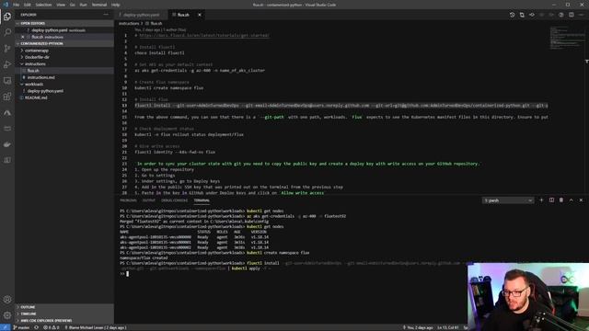This screenshot has height=331, width=589.
Task: Click the Open Changes icon in editor toolbar
Action: [x=522, y=15]
